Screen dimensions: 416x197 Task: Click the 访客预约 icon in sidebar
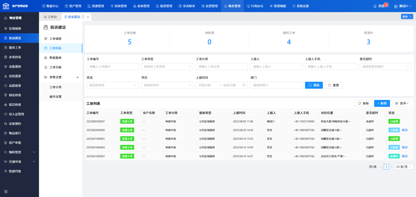(x=6, y=124)
